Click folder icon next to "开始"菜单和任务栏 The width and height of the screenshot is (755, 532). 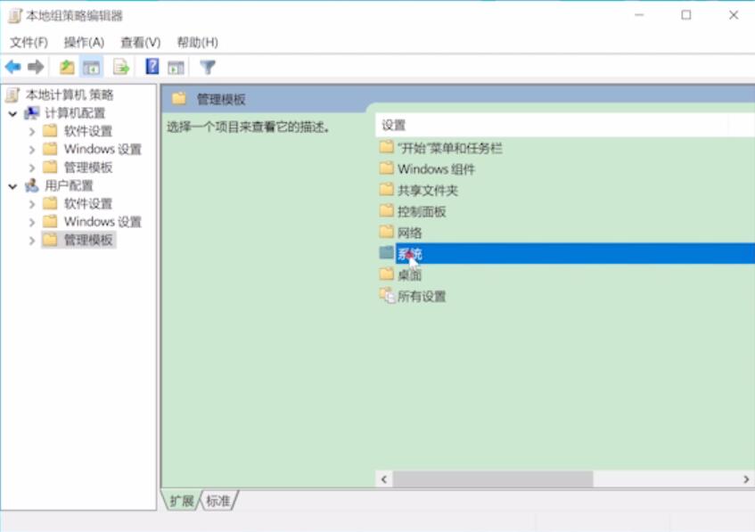click(x=386, y=147)
